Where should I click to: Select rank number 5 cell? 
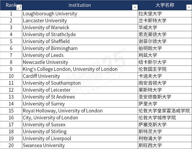pyautogui.click(x=11, y=41)
